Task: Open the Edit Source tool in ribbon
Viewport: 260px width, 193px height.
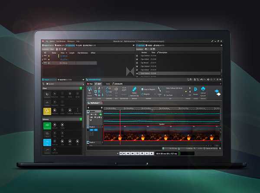Action: (x=90, y=92)
